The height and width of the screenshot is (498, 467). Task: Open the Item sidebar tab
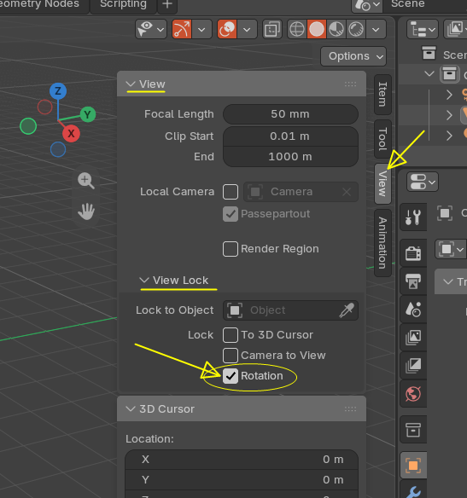pos(382,95)
